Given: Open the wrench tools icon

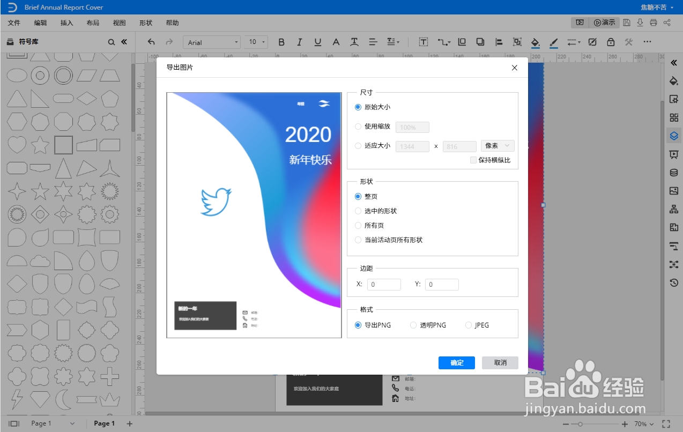Looking at the screenshot, I should pos(629,42).
